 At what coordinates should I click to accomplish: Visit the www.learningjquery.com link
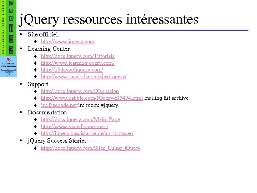tap(78, 63)
